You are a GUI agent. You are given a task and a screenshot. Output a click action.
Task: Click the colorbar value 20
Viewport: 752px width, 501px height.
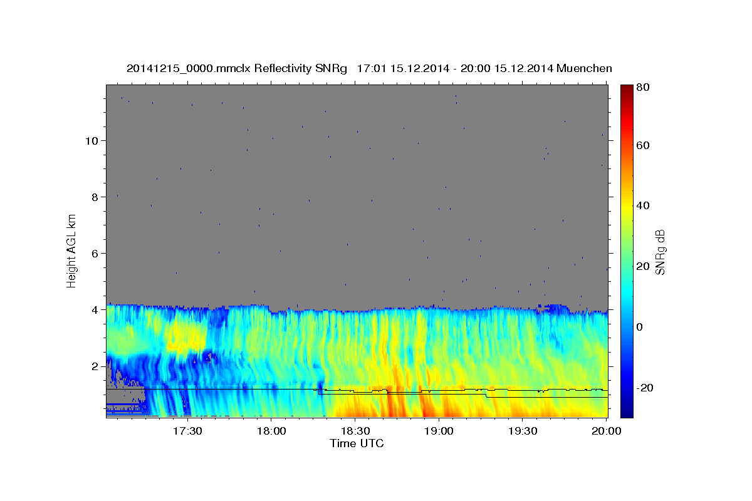point(644,266)
